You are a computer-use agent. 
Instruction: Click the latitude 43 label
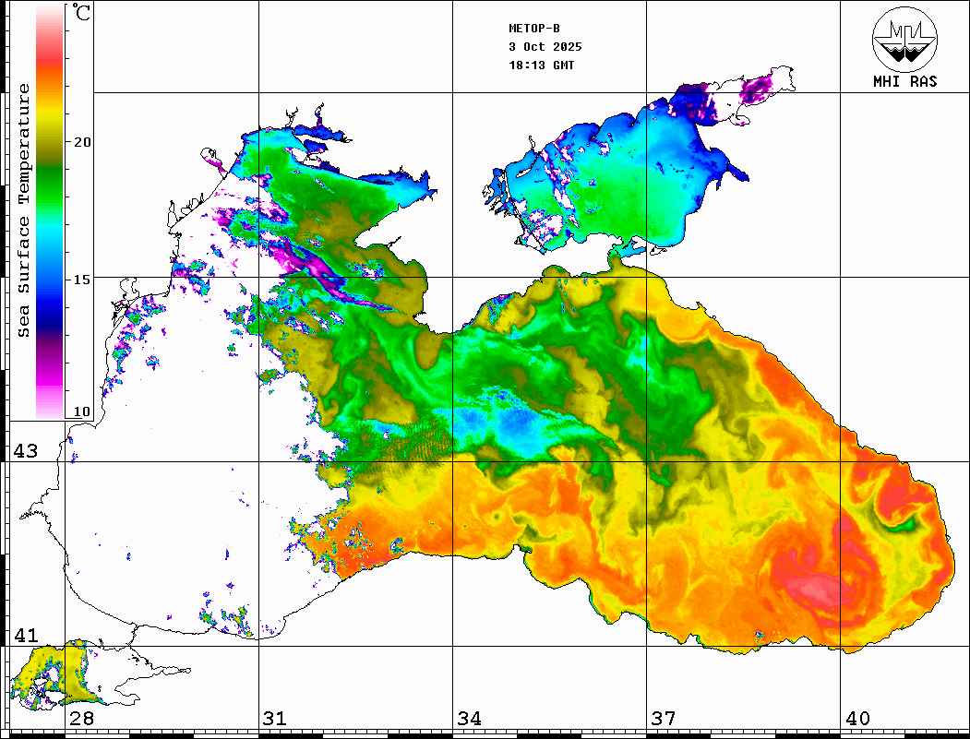[x=25, y=451]
